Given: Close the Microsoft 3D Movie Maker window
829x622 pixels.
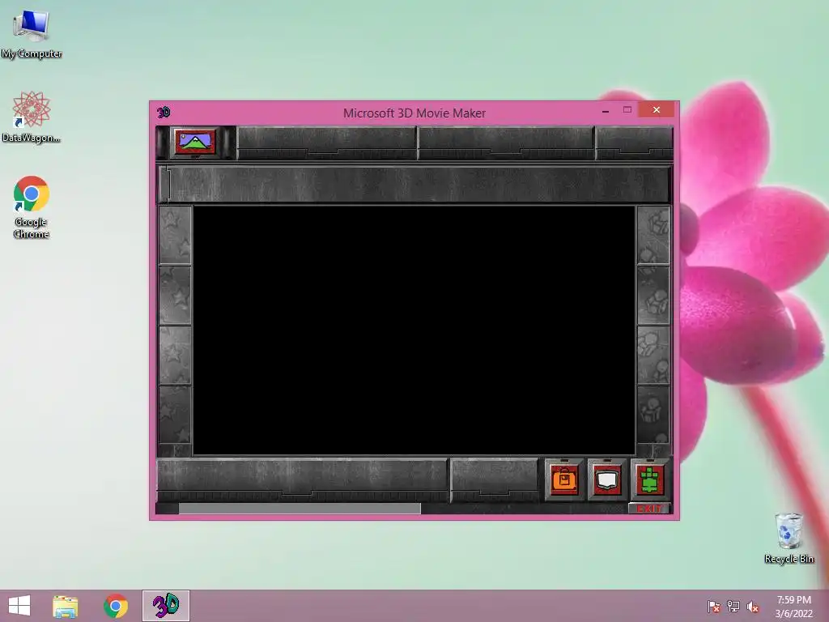Looking at the screenshot, I should coord(656,109).
